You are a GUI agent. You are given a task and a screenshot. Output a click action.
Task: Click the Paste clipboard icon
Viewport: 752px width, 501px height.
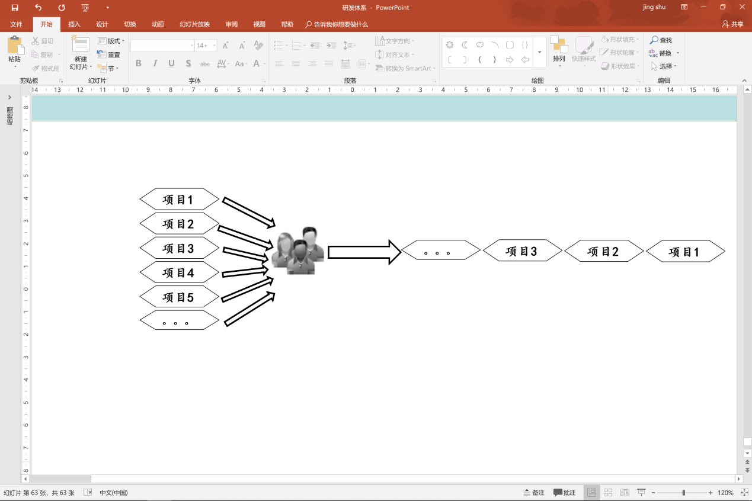tap(15, 45)
